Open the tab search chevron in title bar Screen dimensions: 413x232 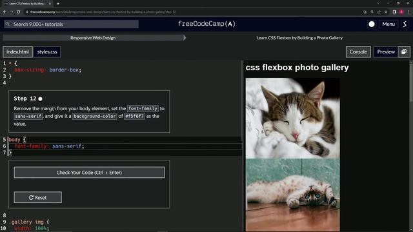(x=378, y=3)
